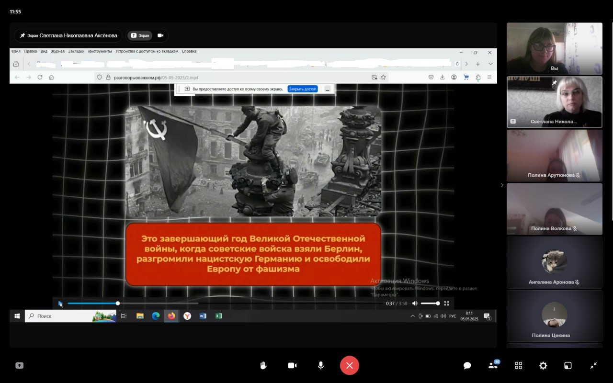The image size is (613, 383).
Task: Open Yandex Browser from the taskbar
Action: (187, 316)
